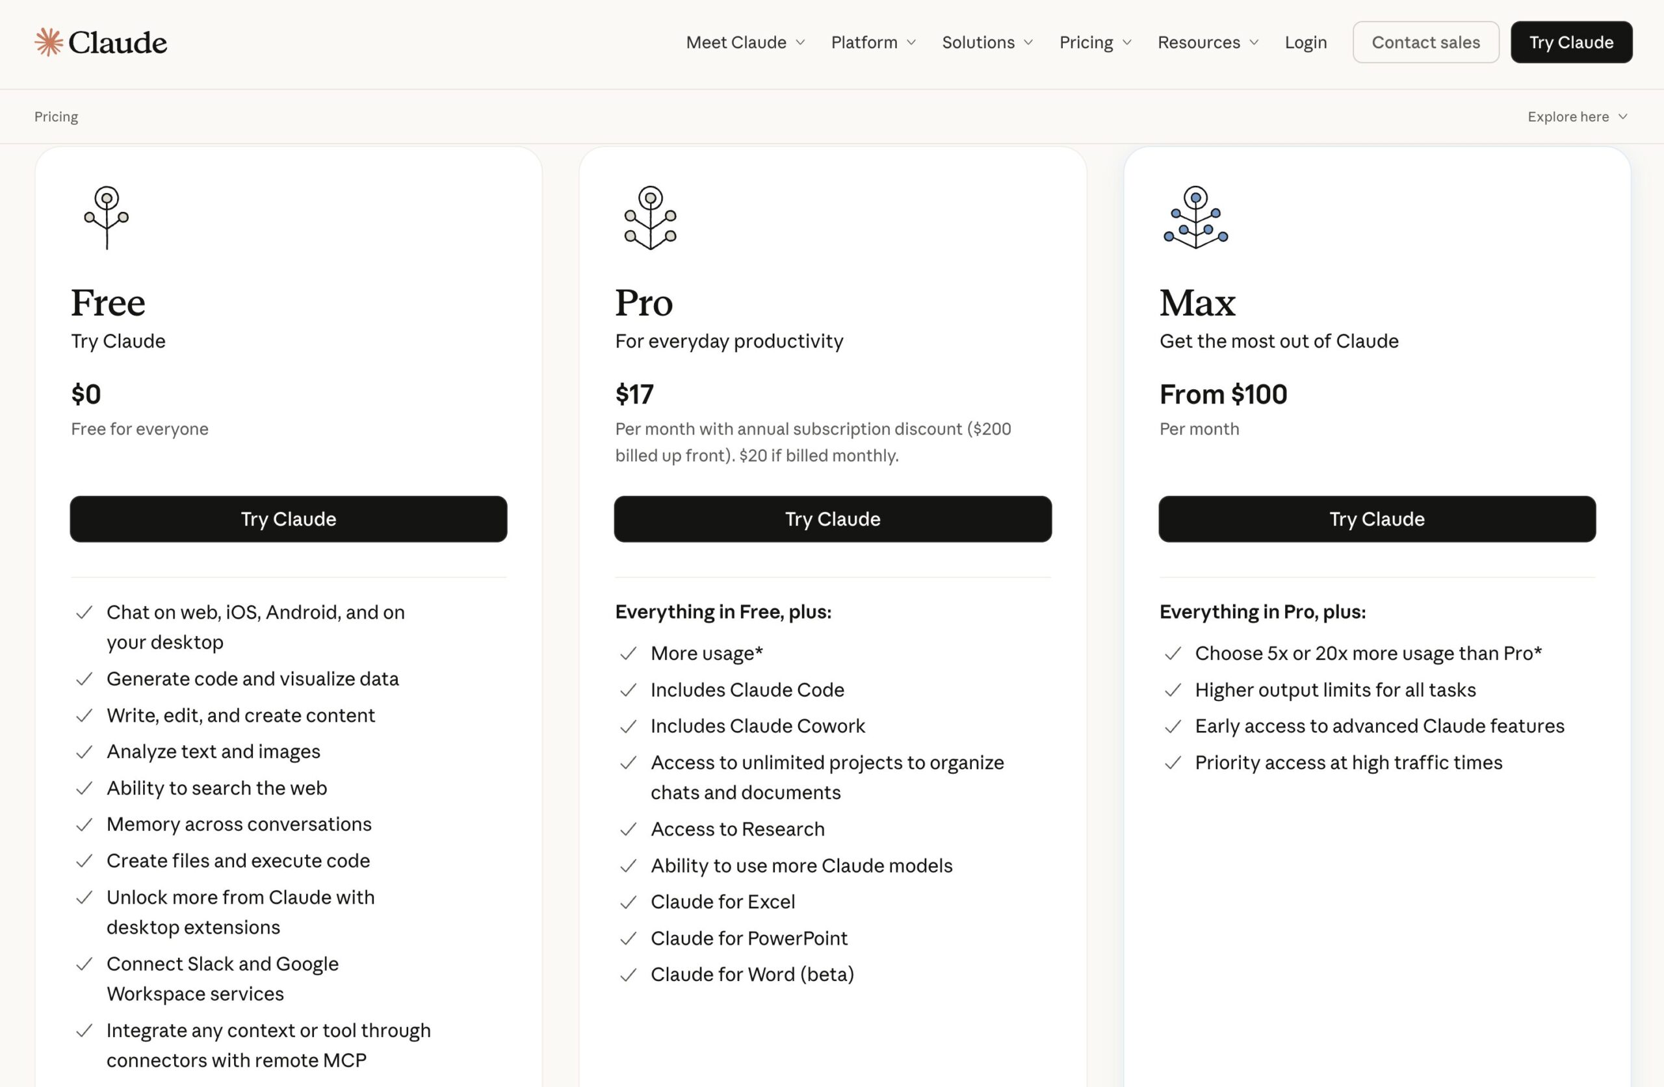Click the Try Claude subtitle under Free heading
Image resolution: width=1664 pixels, height=1087 pixels.
118,341
